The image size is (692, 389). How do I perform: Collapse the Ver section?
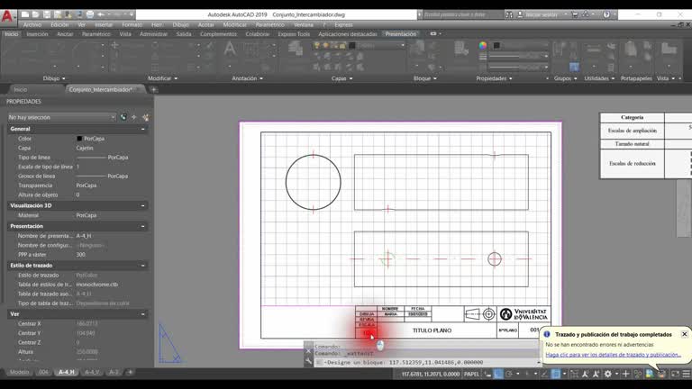pos(142,314)
